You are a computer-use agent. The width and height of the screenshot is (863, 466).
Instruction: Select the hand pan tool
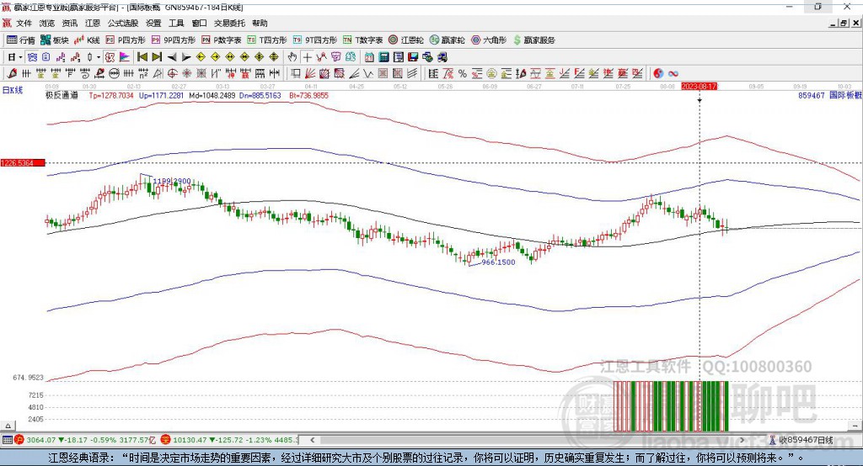(292, 56)
